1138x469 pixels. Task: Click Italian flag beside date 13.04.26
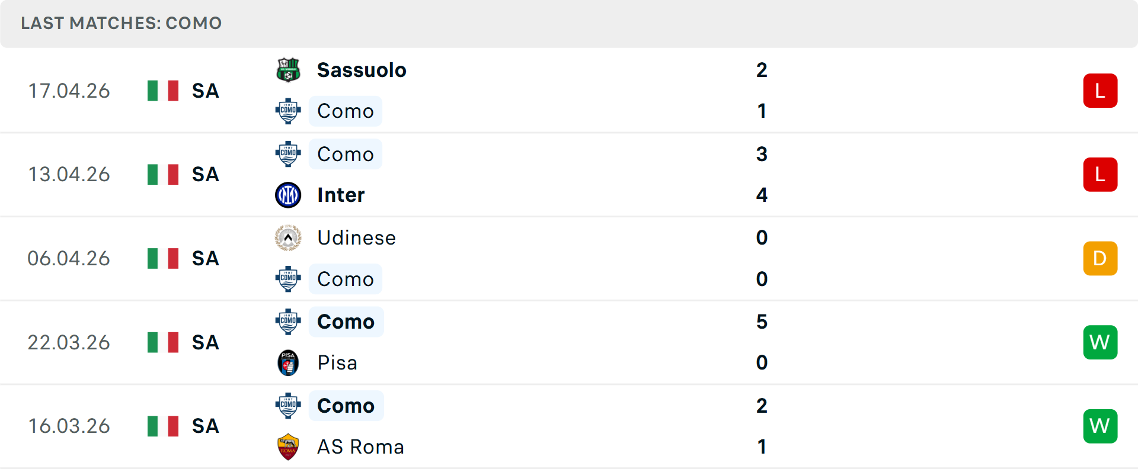pos(163,175)
